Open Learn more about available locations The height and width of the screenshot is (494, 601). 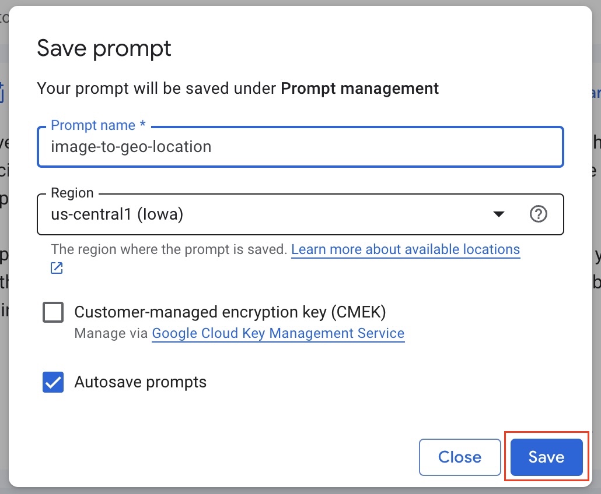click(406, 249)
